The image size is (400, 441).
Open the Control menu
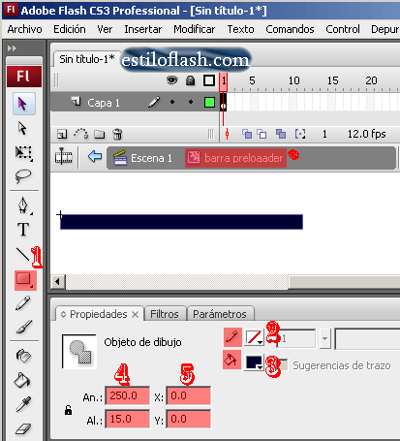coord(343,29)
